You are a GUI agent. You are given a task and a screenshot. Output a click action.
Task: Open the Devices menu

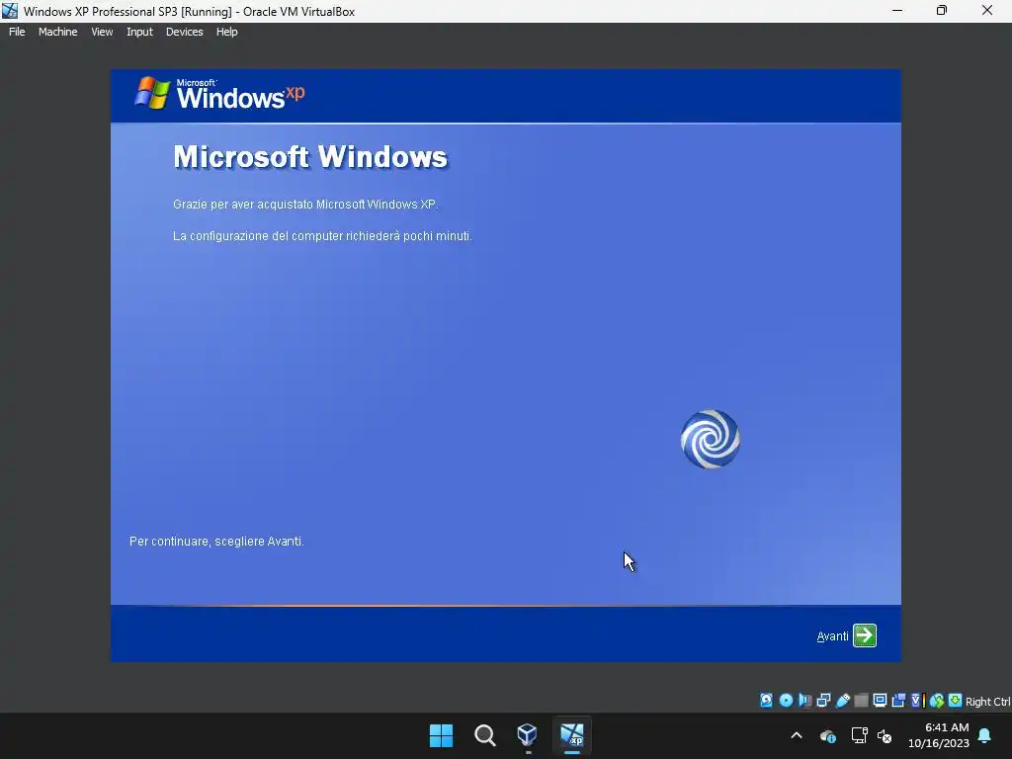[185, 32]
